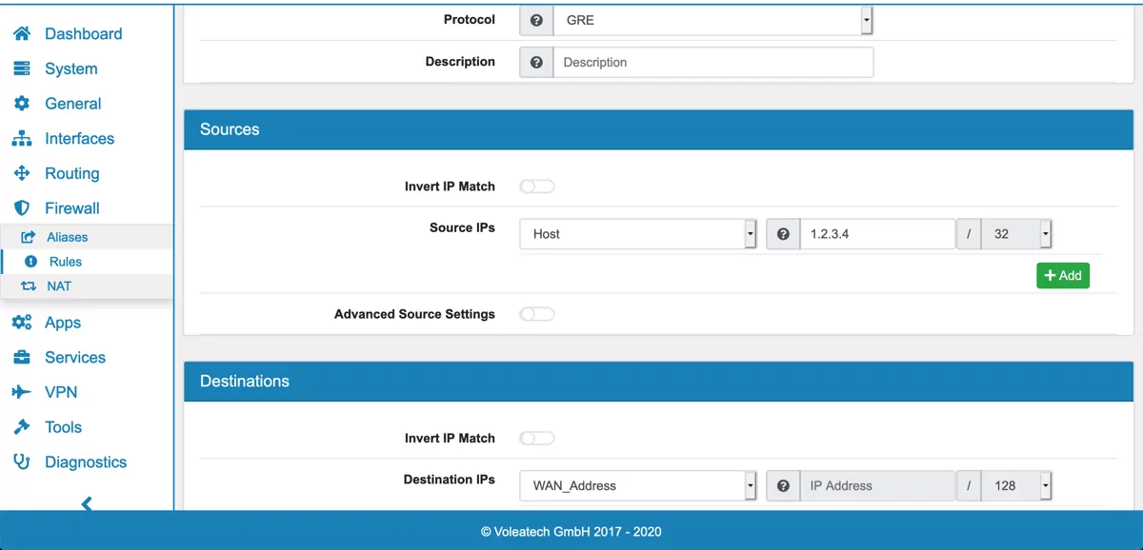Open the NAT submenu item

(x=59, y=286)
